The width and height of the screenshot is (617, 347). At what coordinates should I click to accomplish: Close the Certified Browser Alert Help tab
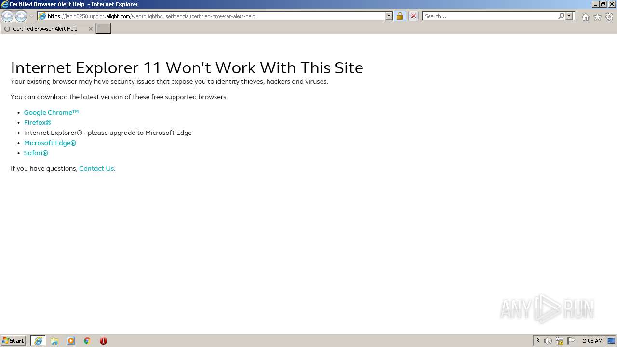90,29
